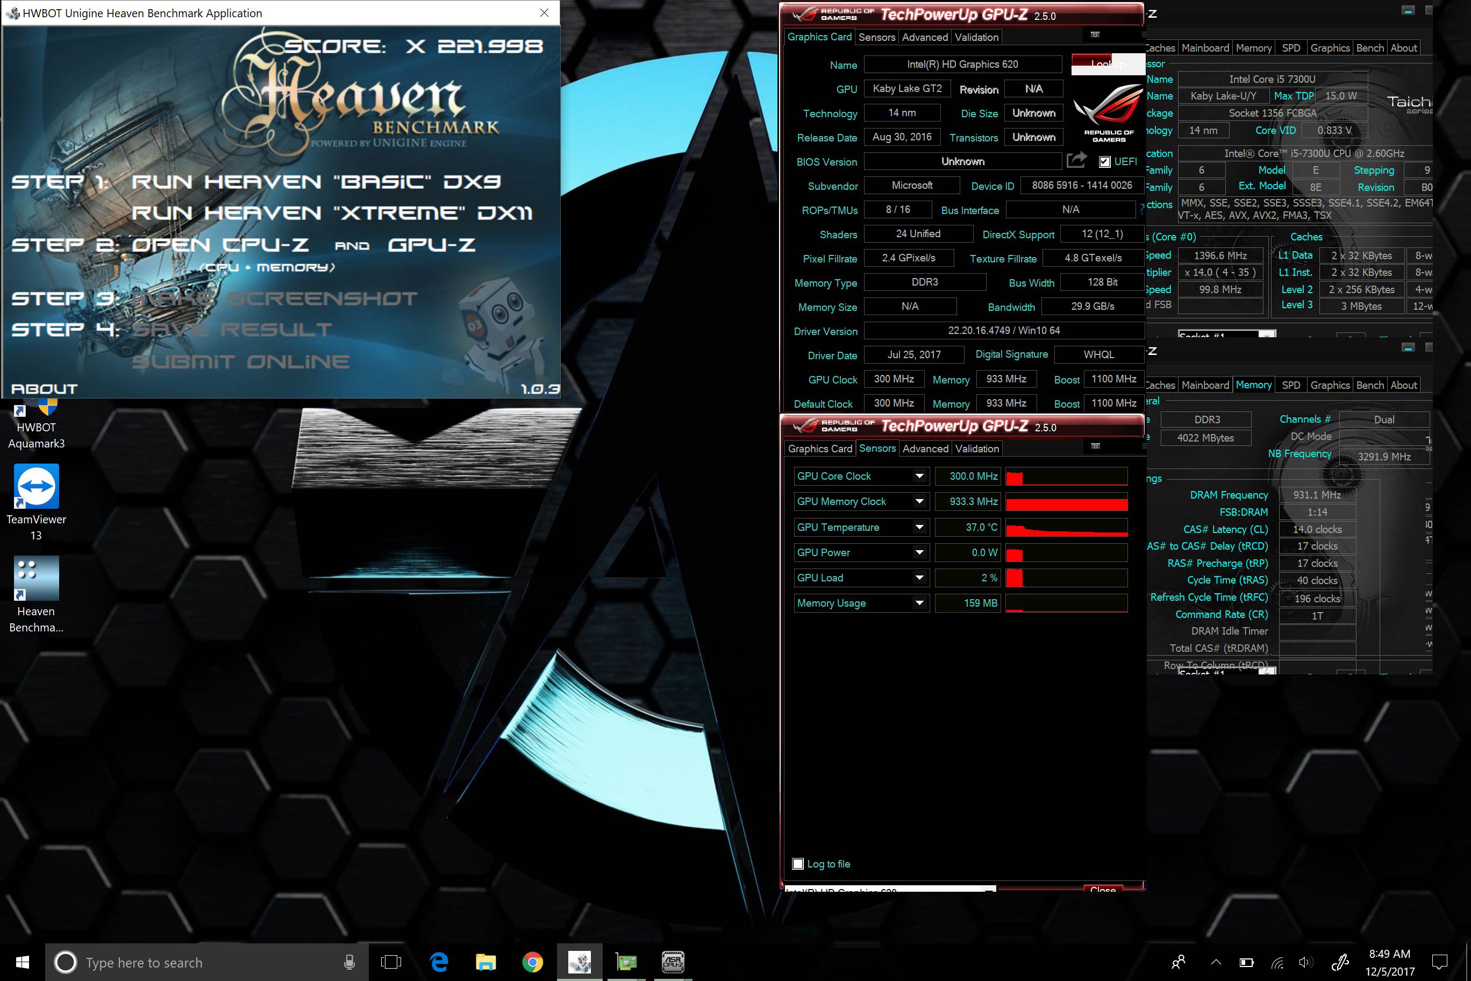Show hidden system tray icons

click(1216, 962)
